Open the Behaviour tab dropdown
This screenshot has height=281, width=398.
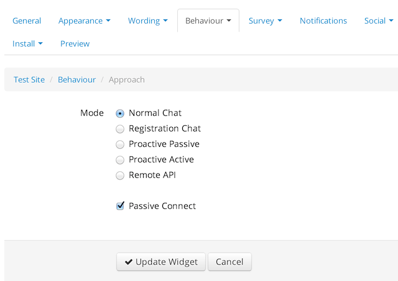coord(208,20)
